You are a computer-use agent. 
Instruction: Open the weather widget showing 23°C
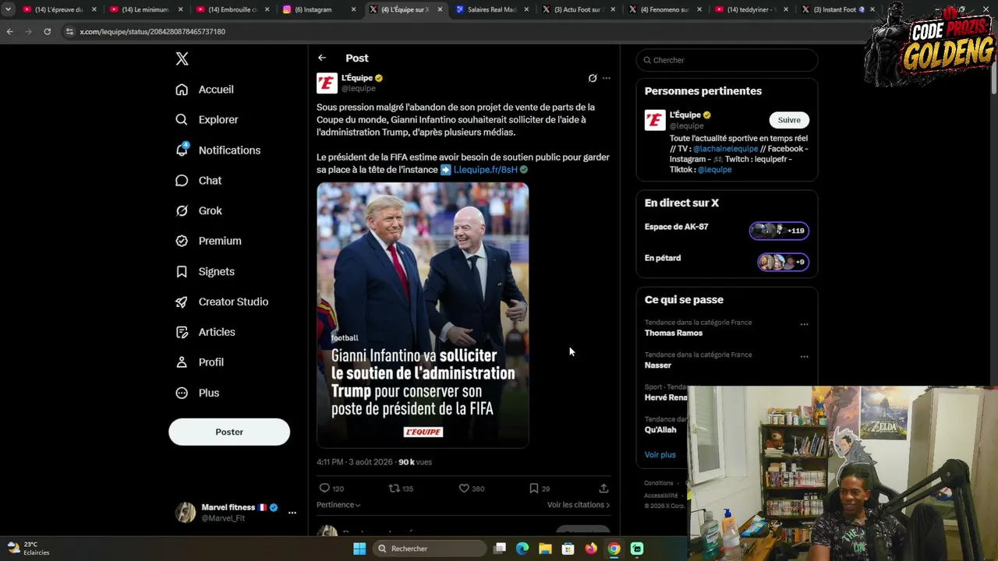click(x=28, y=549)
